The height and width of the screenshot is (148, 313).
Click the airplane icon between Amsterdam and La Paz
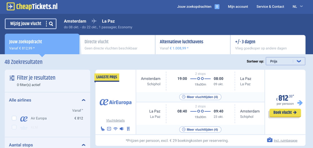pyautogui.click(x=94, y=21)
